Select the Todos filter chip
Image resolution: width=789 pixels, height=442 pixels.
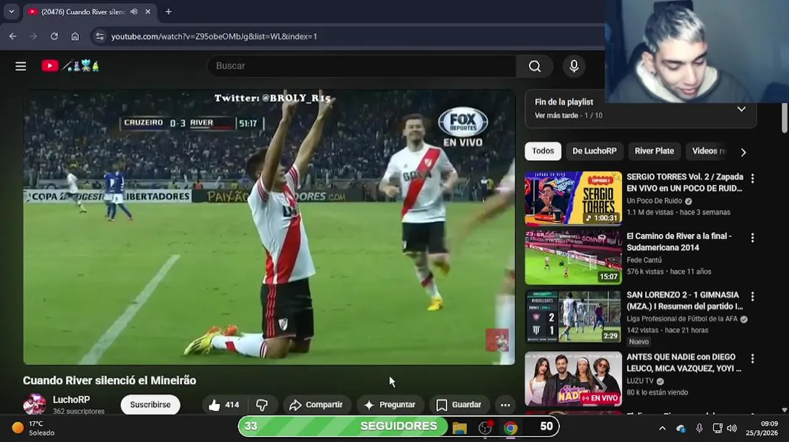(543, 151)
